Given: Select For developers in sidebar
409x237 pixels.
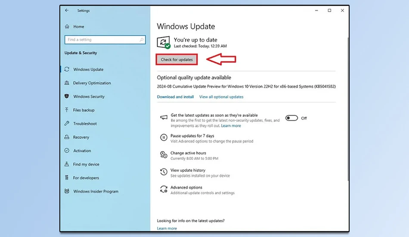Looking at the screenshot, I should point(86,178).
